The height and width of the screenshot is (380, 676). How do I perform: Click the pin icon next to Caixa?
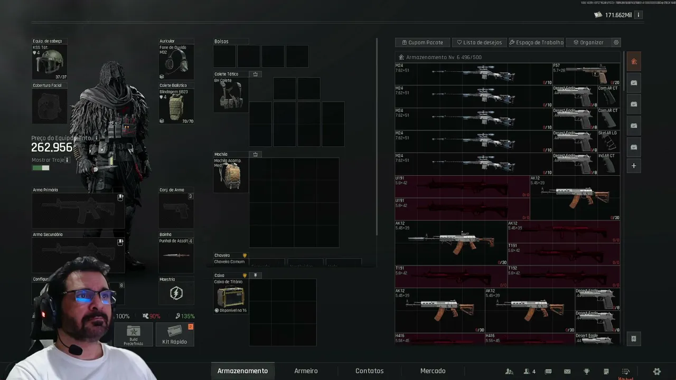point(256,275)
